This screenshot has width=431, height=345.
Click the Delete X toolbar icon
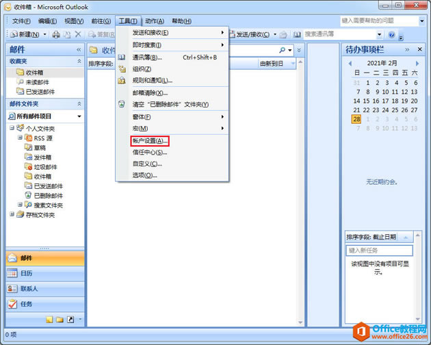[78, 34]
